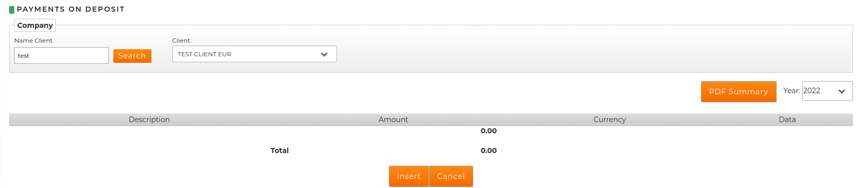The width and height of the screenshot is (857, 188).
Task: Click the Name Client label
Action: click(34, 41)
